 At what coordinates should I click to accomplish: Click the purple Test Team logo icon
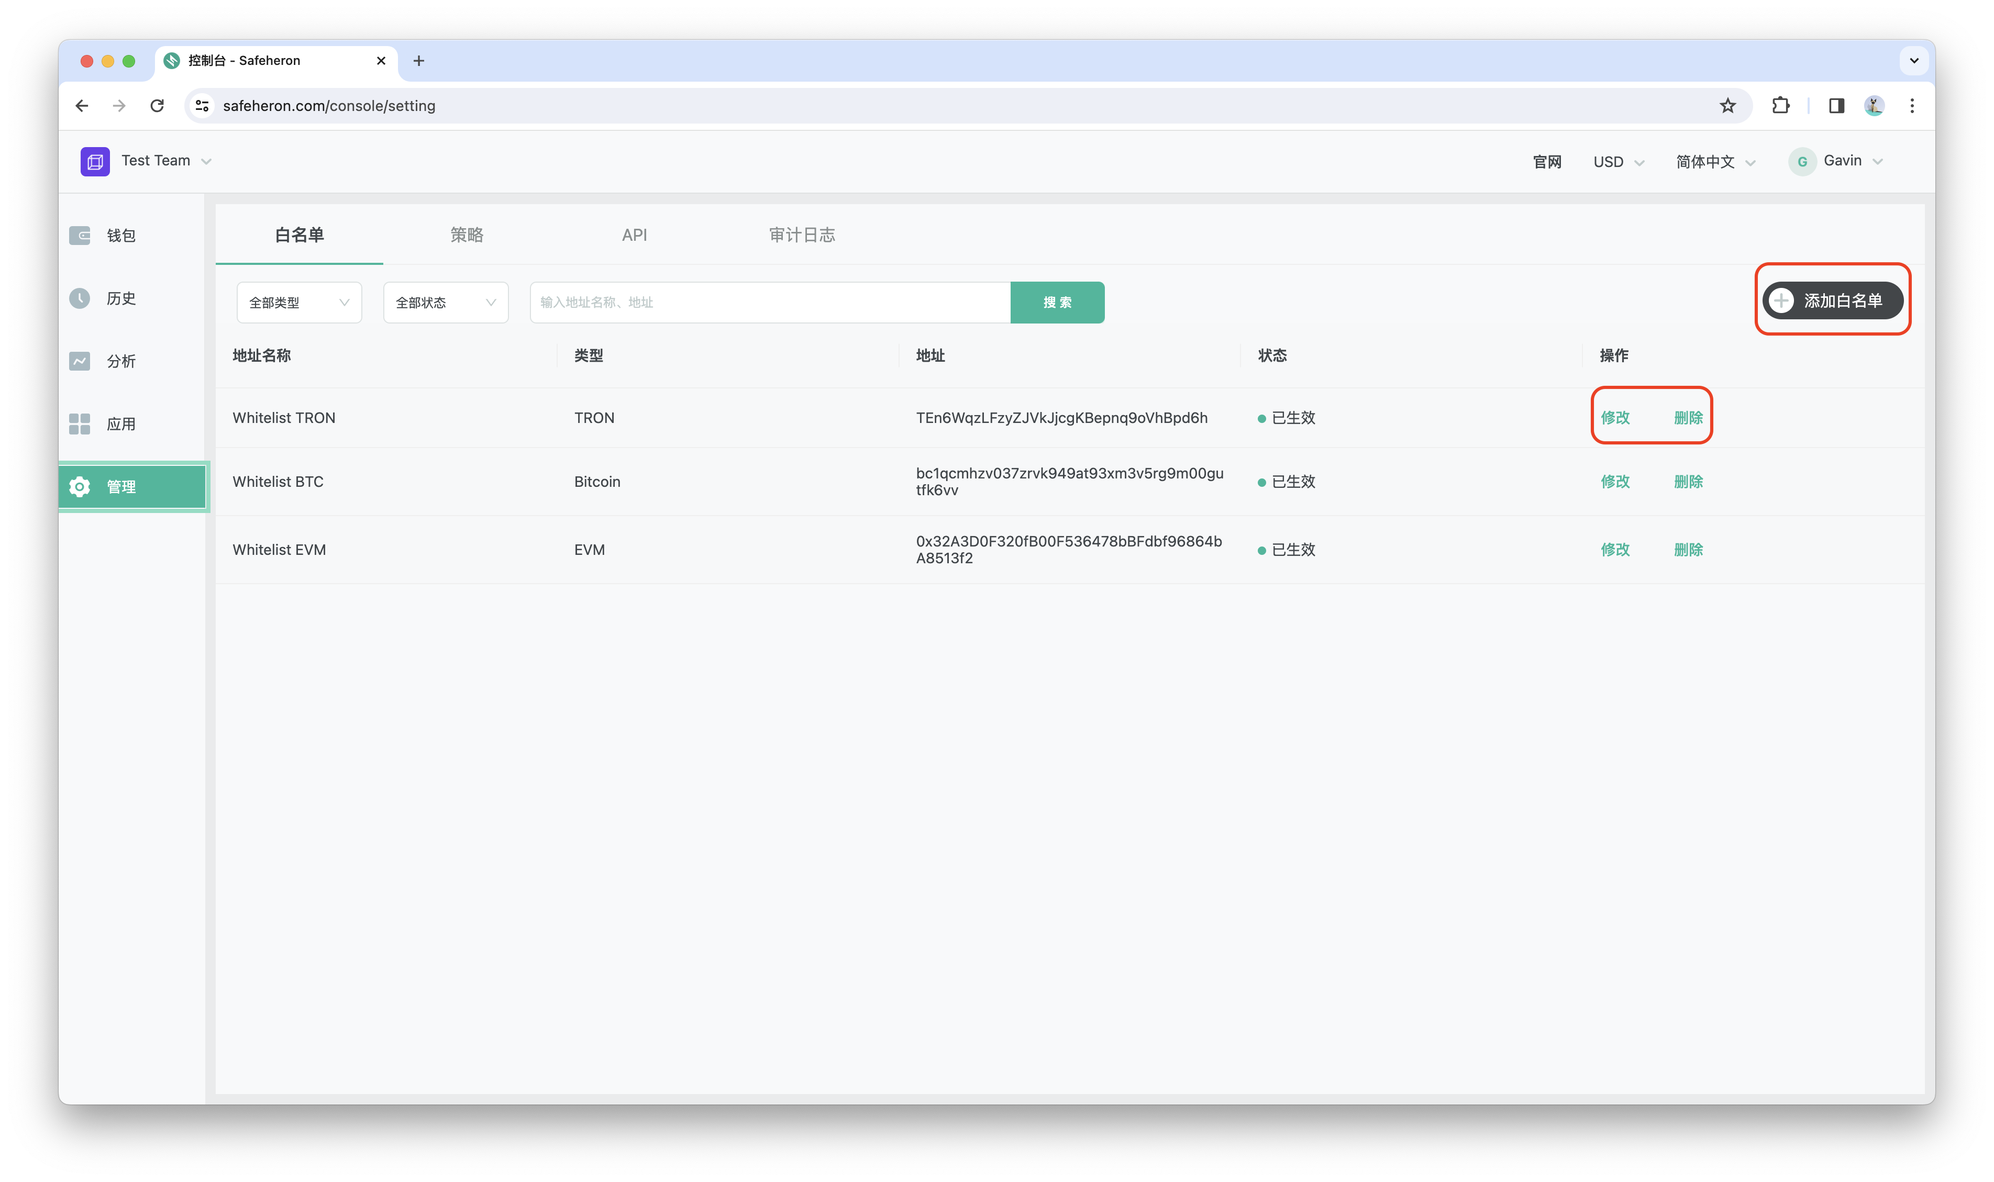click(95, 162)
